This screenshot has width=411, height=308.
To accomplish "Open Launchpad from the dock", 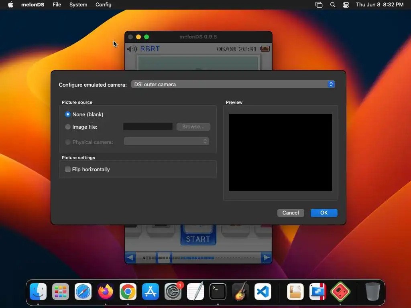I will 61,292.
